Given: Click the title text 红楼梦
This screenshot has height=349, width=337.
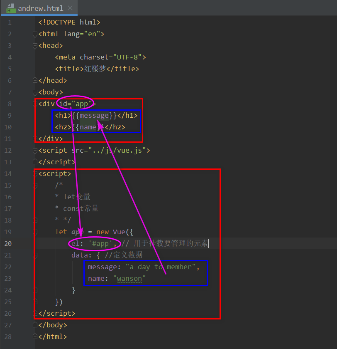Looking at the screenshot, I should [95, 69].
